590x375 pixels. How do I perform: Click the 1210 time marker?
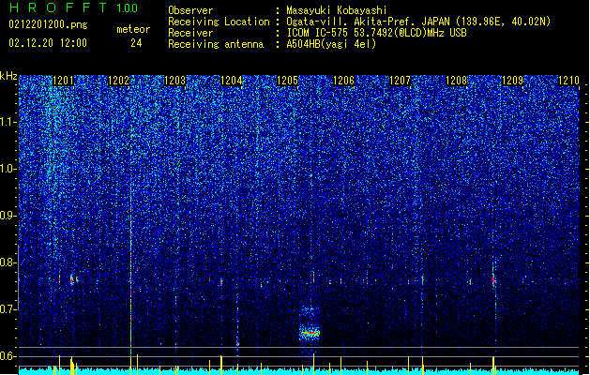tap(568, 81)
